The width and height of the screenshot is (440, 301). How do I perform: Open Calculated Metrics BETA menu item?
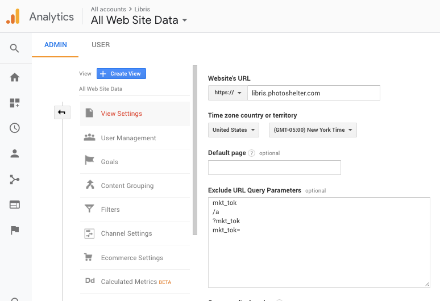(135, 282)
